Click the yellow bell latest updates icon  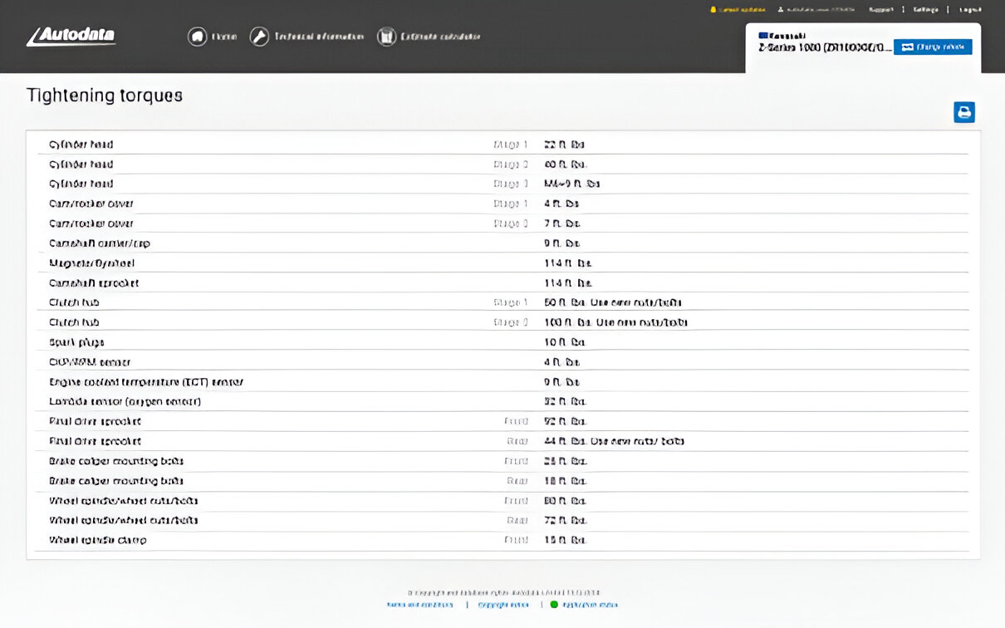[713, 10]
